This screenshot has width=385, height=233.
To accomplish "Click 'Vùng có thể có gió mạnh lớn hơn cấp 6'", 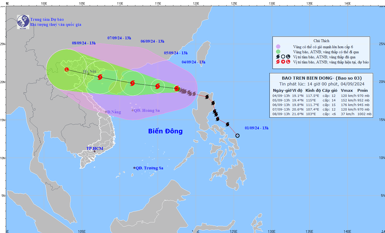I will click(x=323, y=47).
